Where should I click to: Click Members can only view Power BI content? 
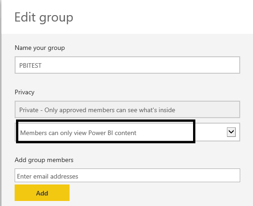point(78,133)
